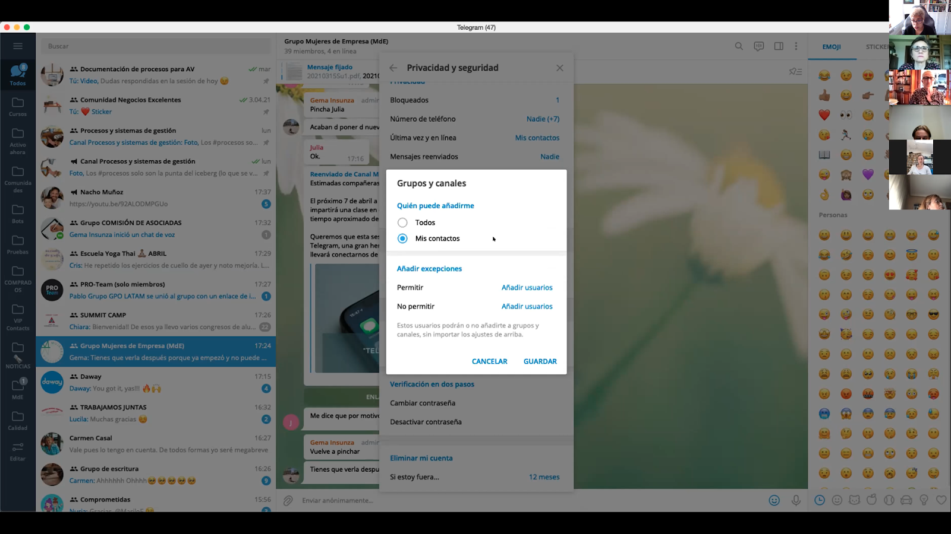
Task: Click the Enviar anónimamente message field
Action: (529, 500)
